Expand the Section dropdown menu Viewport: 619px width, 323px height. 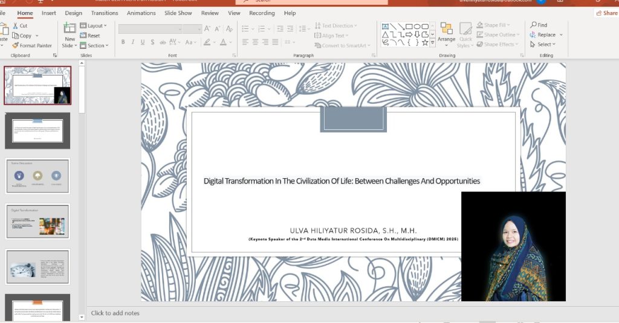pos(94,45)
